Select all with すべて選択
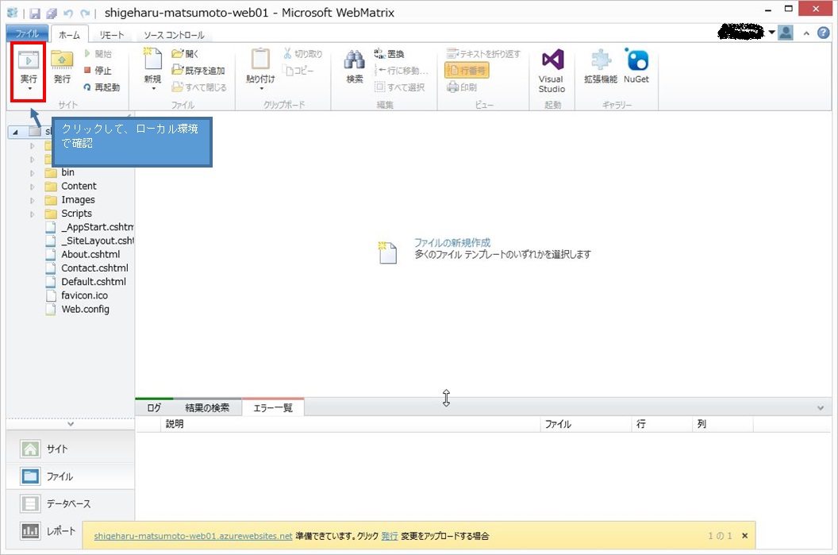Viewport: 838px width, 555px height. pyautogui.click(x=400, y=87)
